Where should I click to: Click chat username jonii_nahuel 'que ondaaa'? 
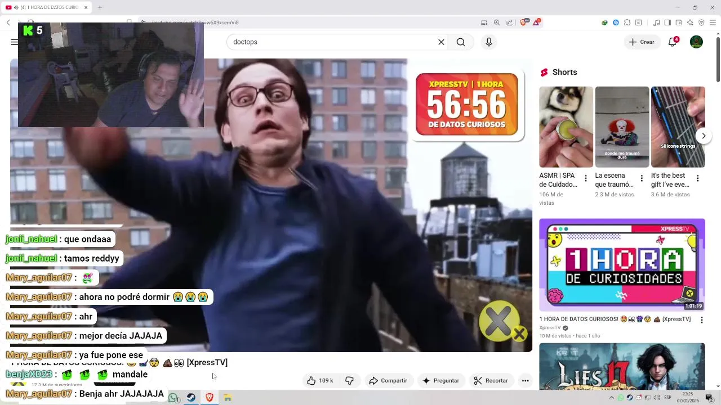[31, 239]
